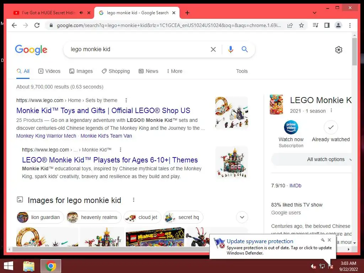364x273 pixels.
Task: Expand more image chips with chevron
Action: (x=242, y=217)
